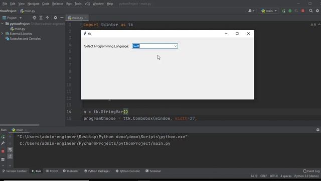Click Select Opened File target icon
This screenshot has height=181, width=321.
click(35, 18)
